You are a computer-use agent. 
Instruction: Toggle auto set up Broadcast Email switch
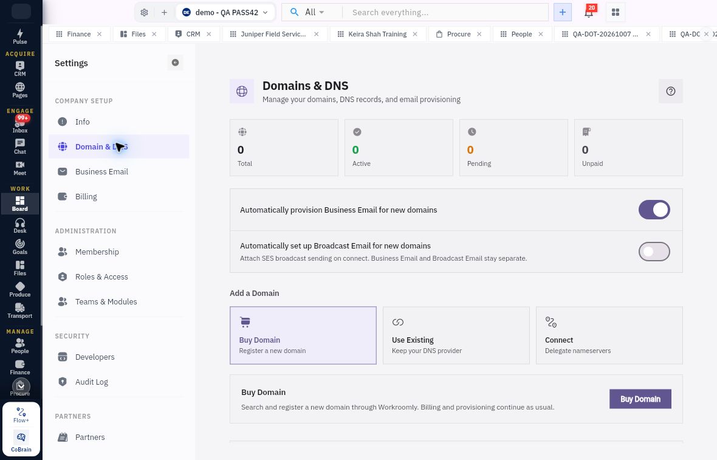(654, 252)
